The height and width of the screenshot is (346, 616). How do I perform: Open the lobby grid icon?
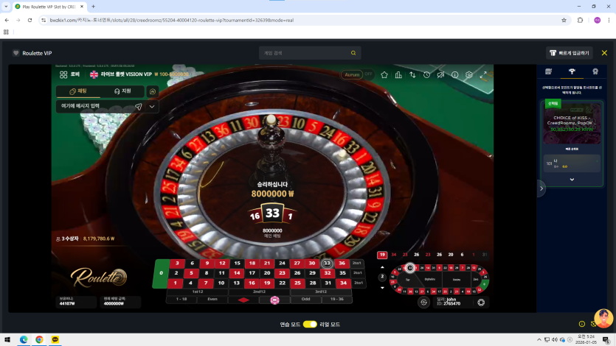pos(63,74)
